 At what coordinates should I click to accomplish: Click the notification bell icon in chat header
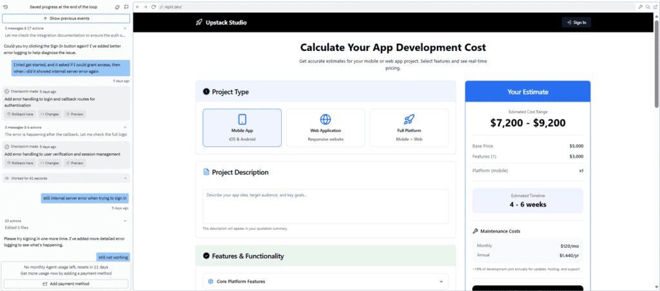[x=117, y=6]
